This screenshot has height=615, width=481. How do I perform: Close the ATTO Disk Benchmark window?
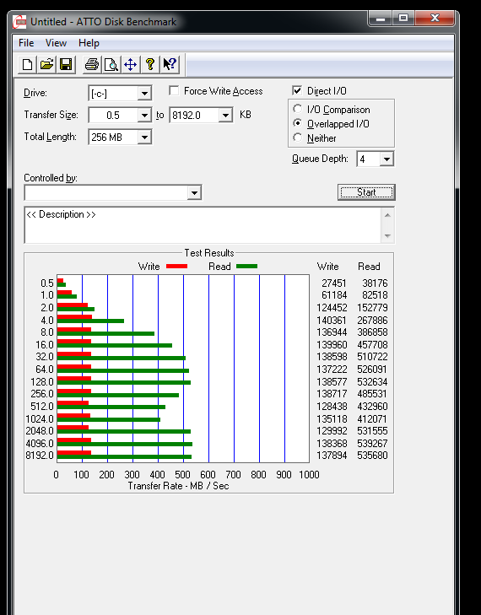[x=435, y=18]
